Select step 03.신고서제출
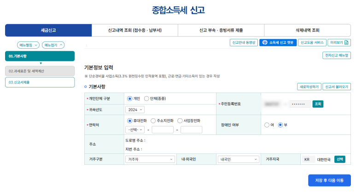This screenshot has height=192, width=356. pyautogui.click(x=40, y=82)
